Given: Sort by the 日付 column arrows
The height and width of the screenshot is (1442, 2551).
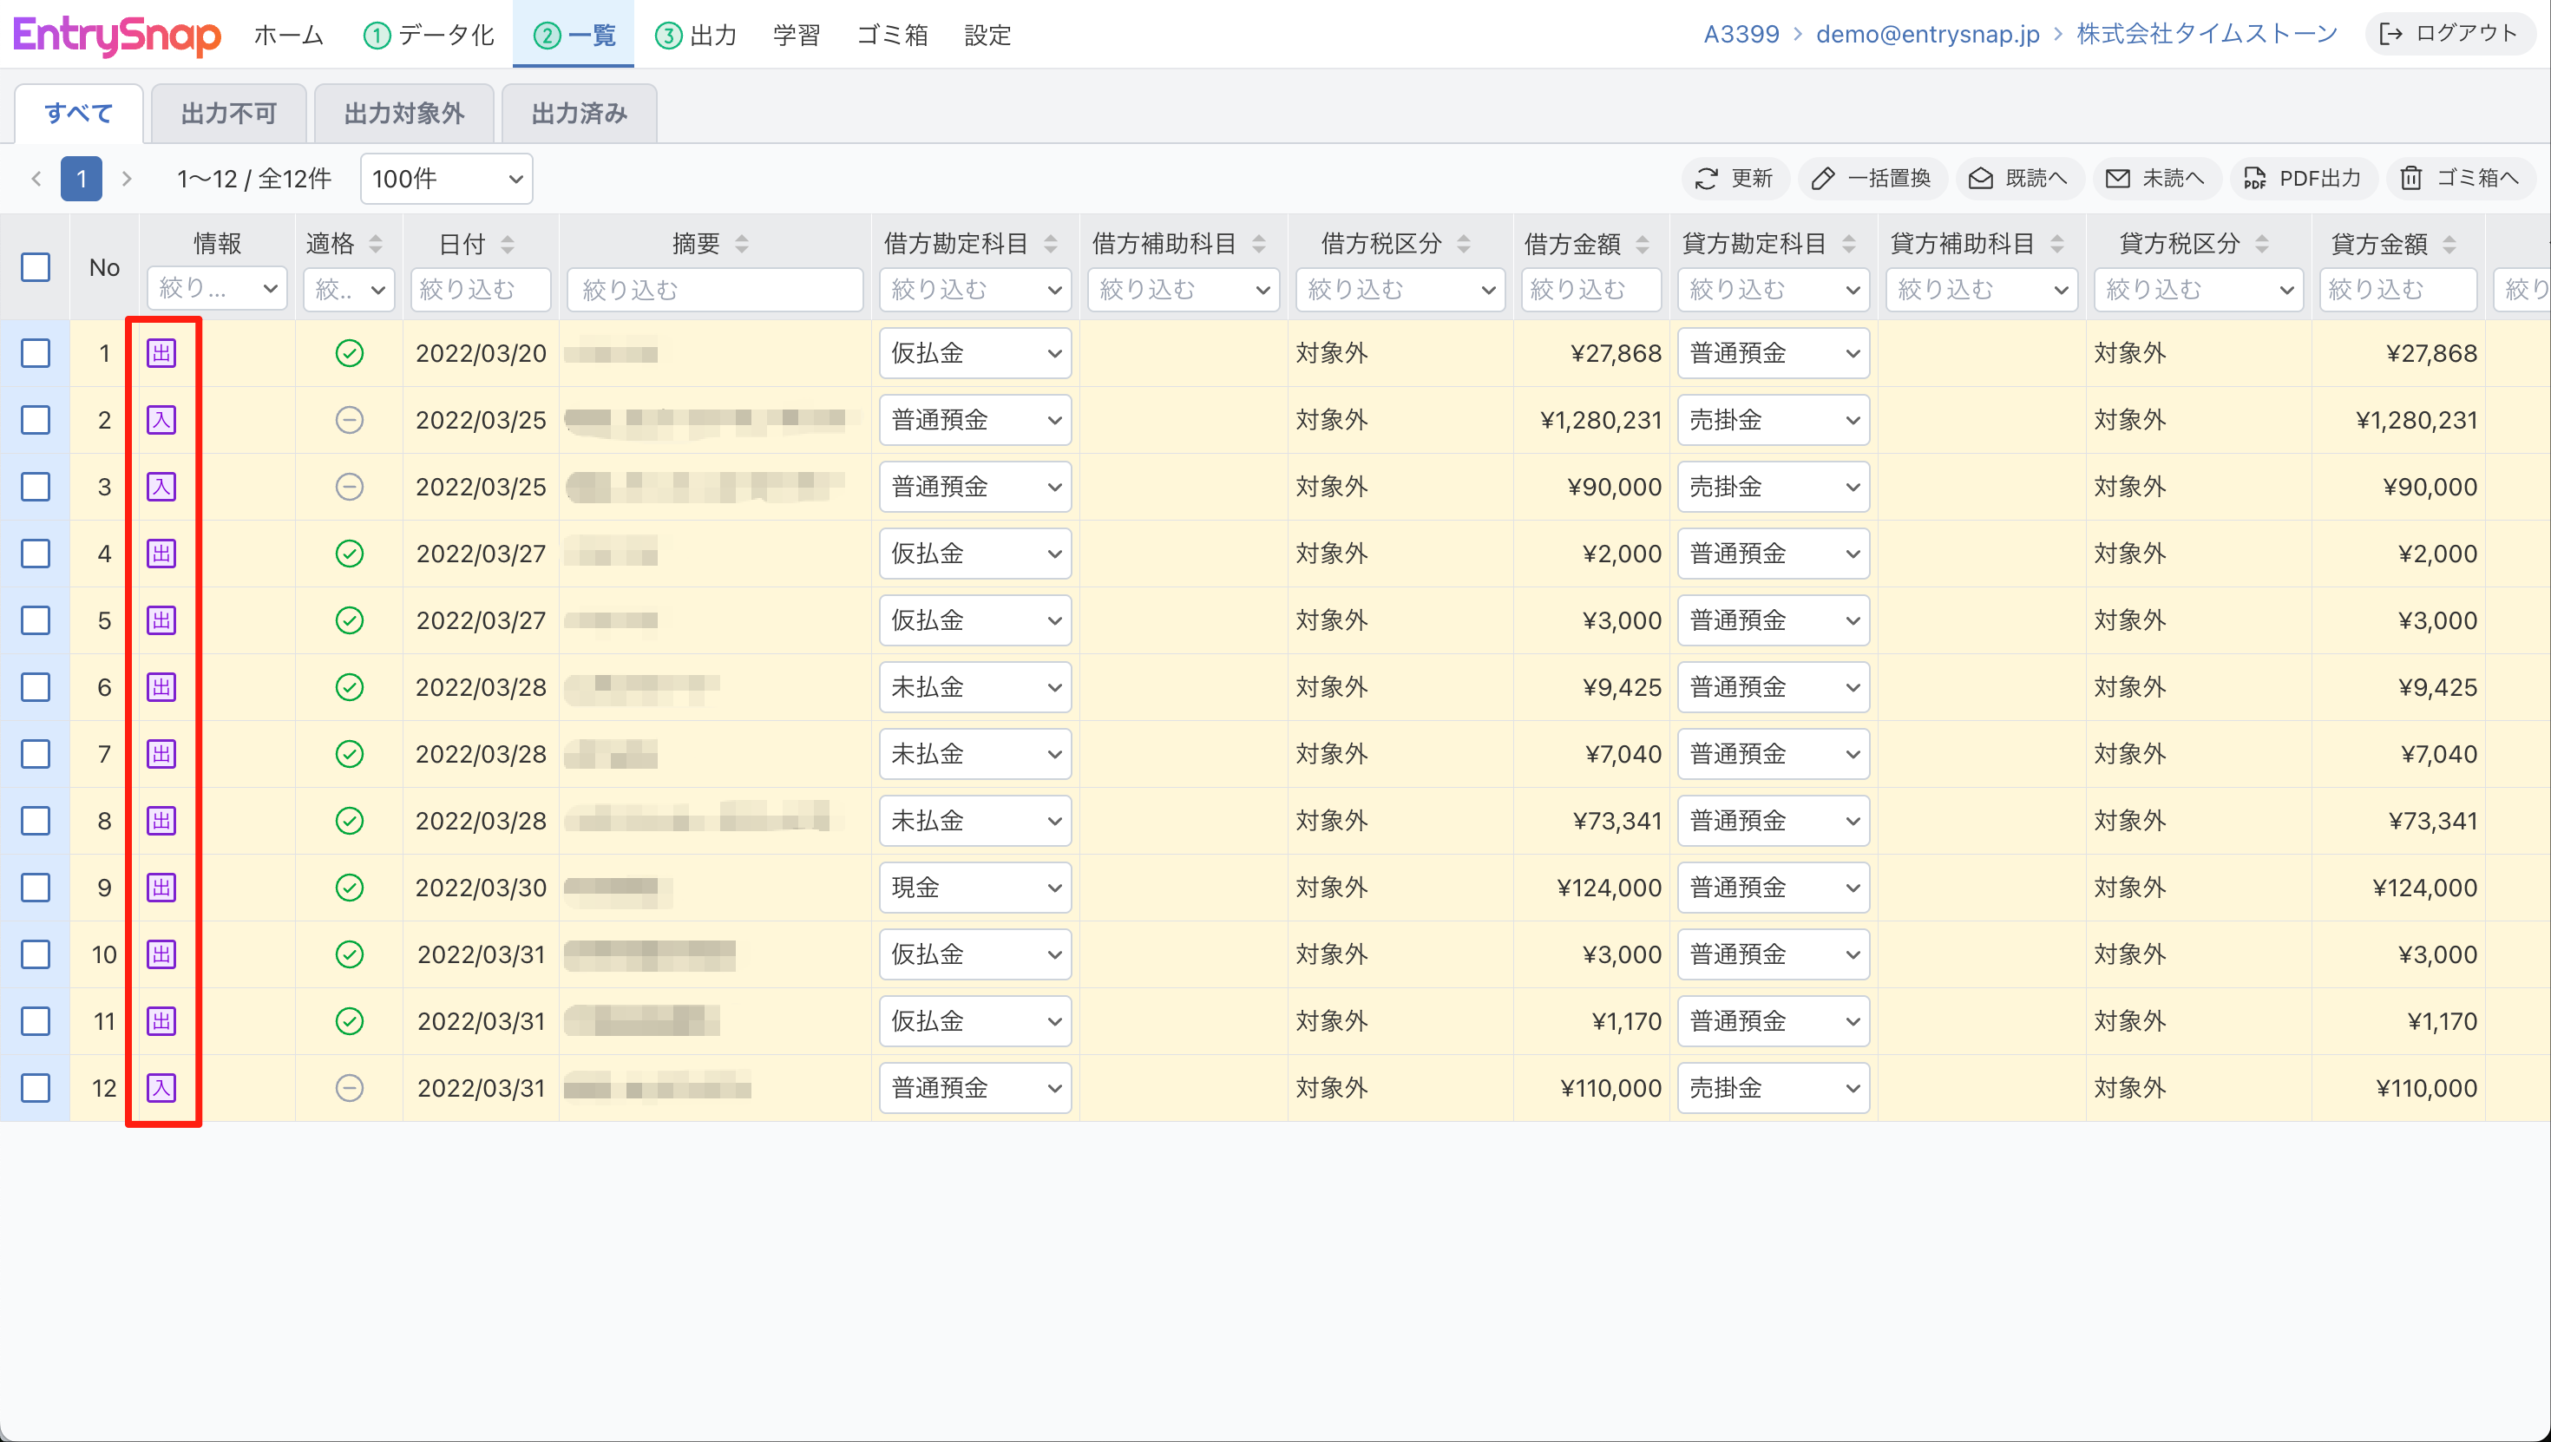Looking at the screenshot, I should click(x=508, y=244).
